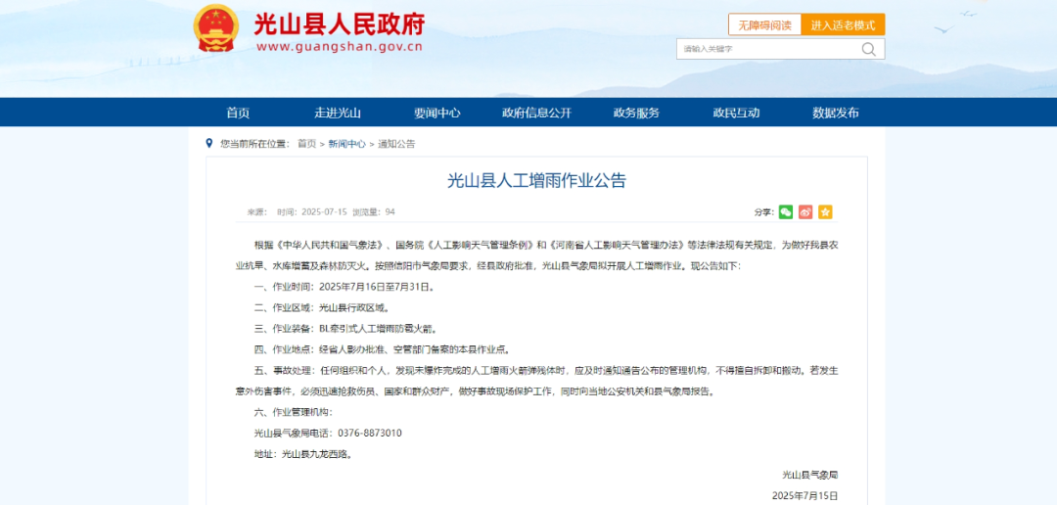Viewport: 1057px width, 505px height.
Task: Click 首页 breadcrumb link
Action: pos(306,144)
